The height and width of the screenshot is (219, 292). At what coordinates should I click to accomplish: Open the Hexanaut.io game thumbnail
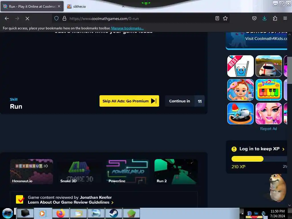31,171
